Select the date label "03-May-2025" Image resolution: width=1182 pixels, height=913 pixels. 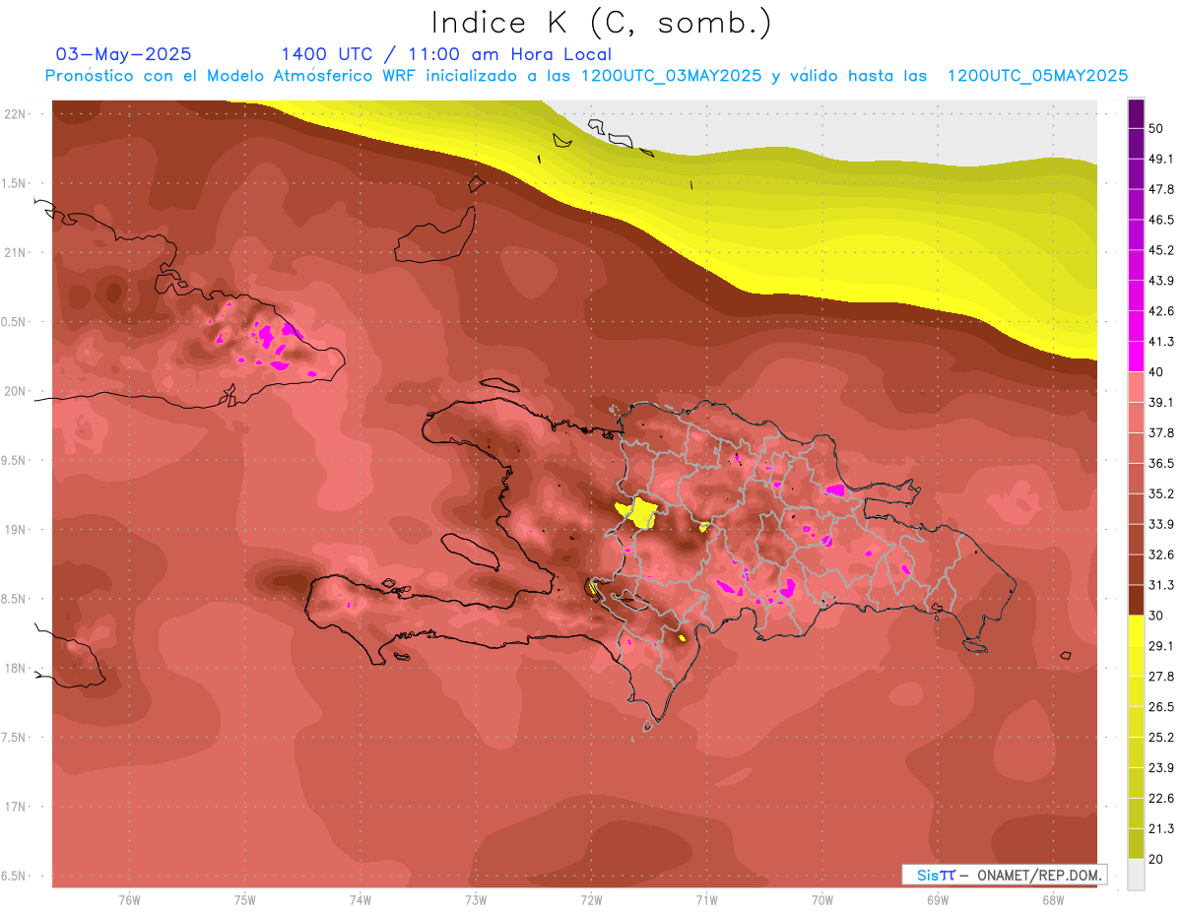[x=123, y=54]
